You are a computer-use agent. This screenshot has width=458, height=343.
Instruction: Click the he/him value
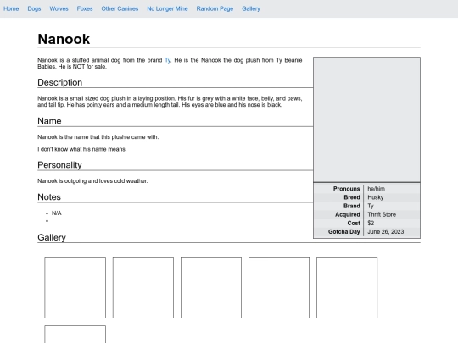pos(377,189)
